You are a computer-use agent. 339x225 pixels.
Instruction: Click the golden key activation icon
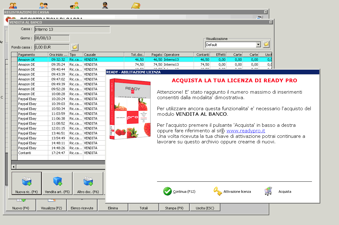(218, 191)
